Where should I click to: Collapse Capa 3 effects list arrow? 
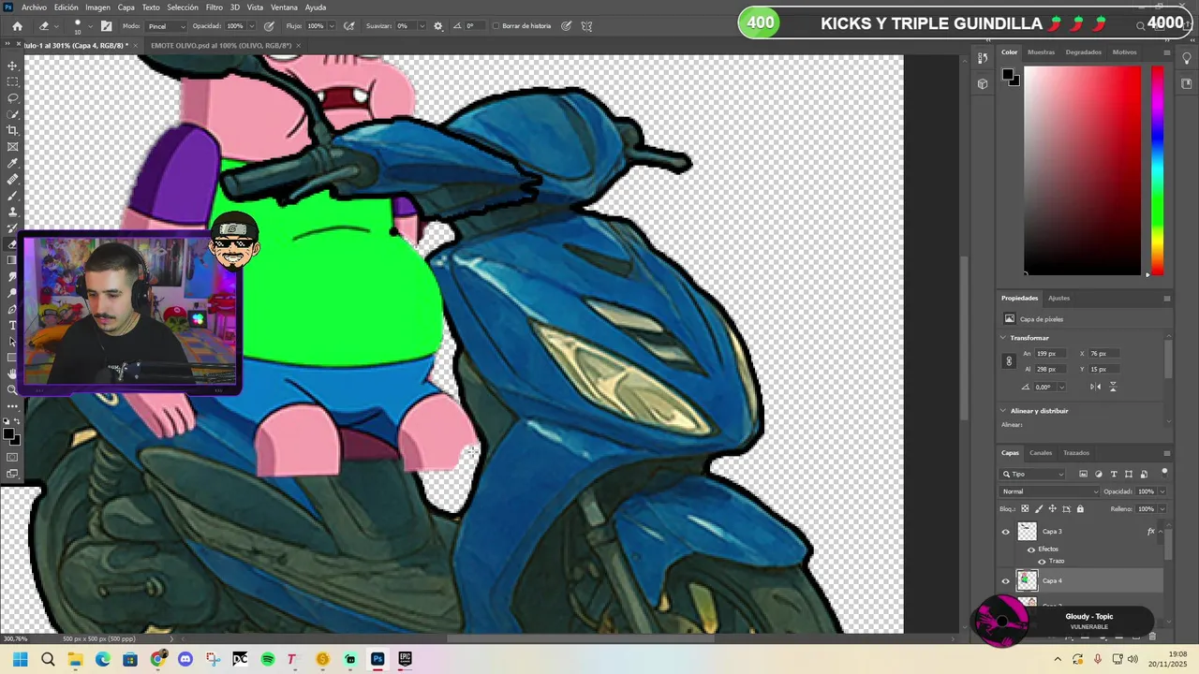tap(1162, 531)
